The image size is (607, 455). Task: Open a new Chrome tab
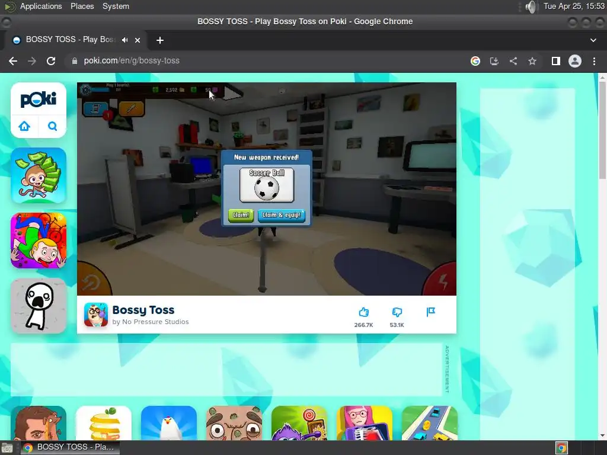tap(160, 40)
